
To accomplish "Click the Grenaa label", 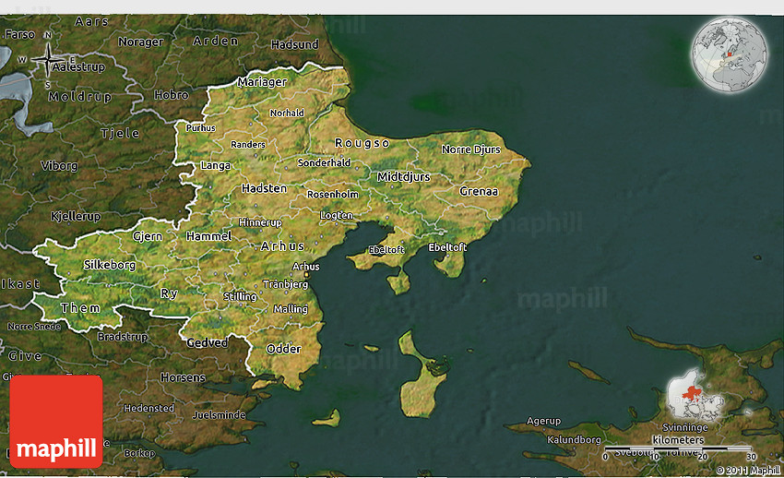I will click(x=479, y=191).
